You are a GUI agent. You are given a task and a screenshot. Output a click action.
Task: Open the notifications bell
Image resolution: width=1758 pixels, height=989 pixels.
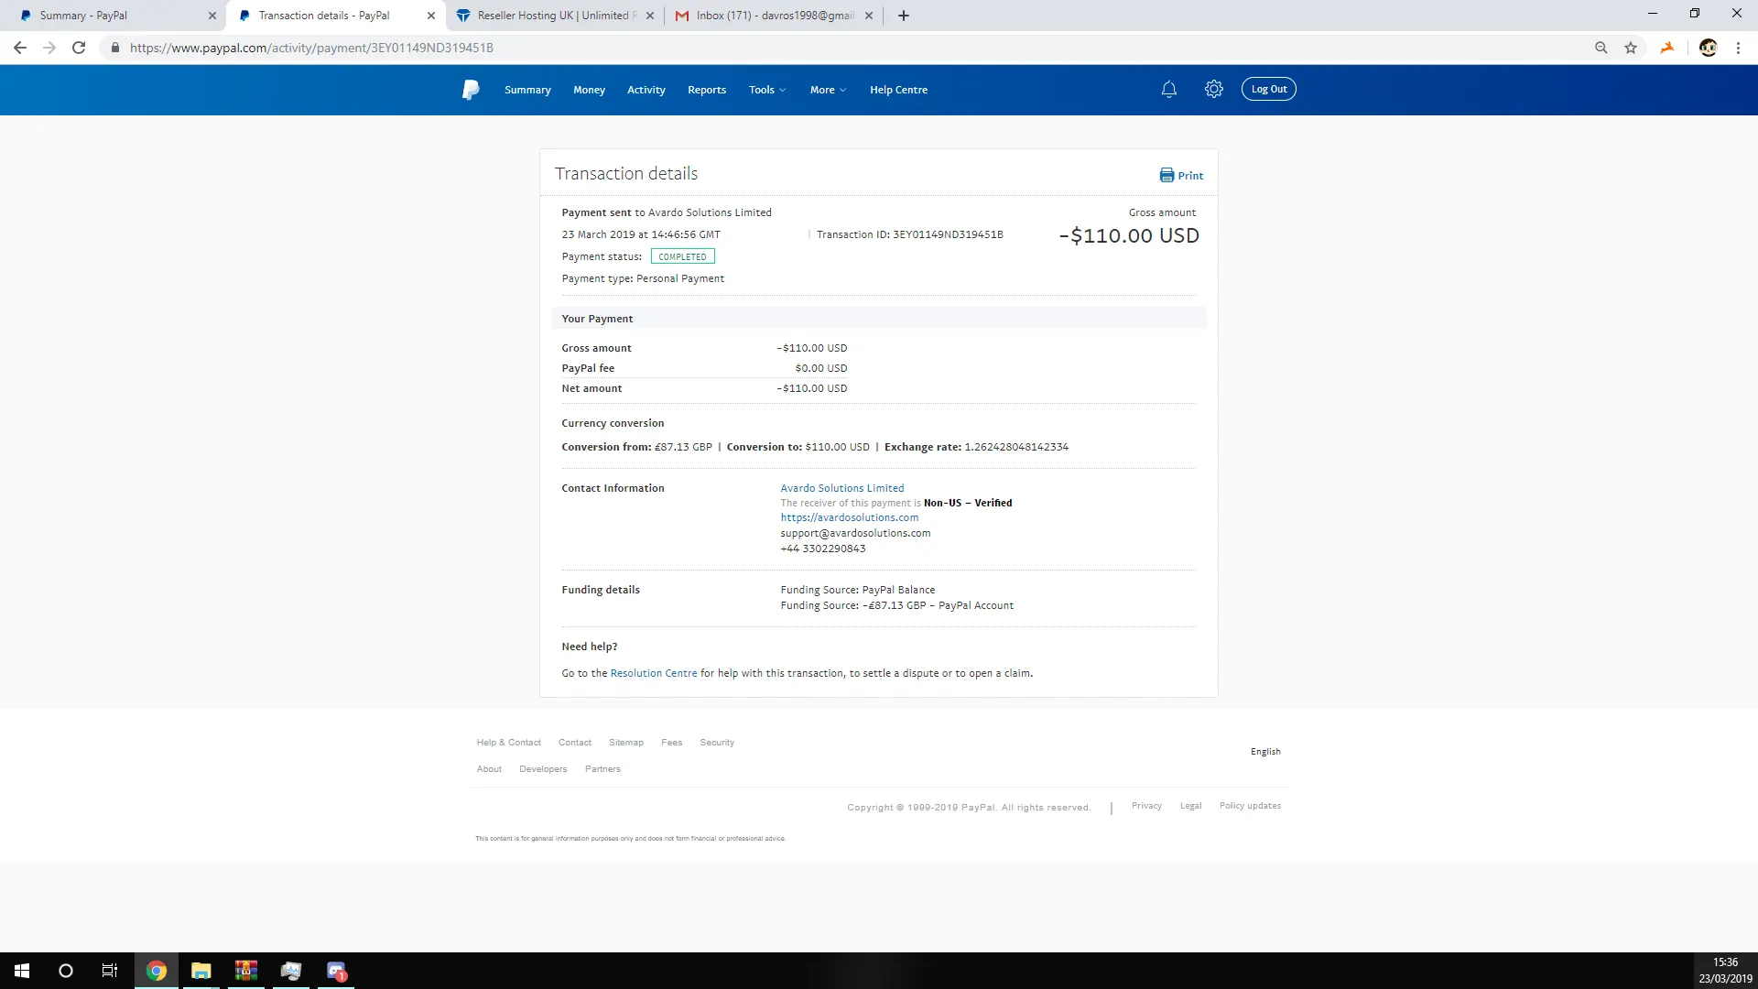(1168, 90)
